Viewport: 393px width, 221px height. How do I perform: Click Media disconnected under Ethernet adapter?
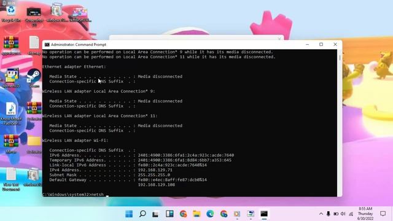(x=160, y=76)
